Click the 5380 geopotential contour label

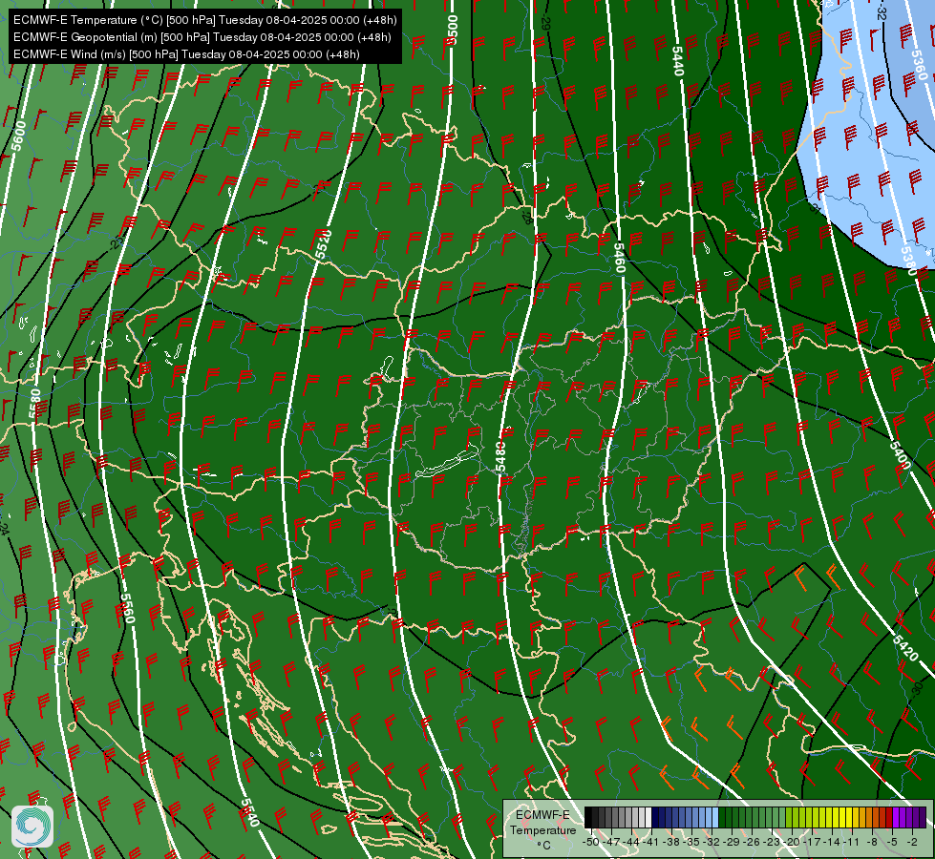(908, 261)
